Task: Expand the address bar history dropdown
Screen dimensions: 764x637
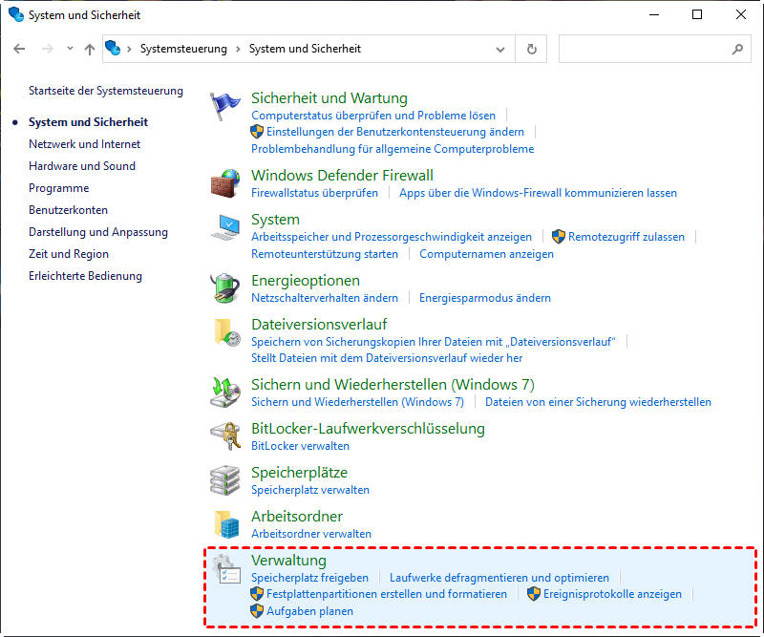Action: click(x=499, y=49)
